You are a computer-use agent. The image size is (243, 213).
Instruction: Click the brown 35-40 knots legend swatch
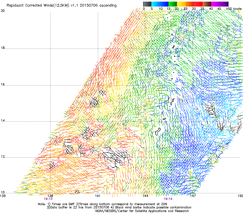(x=207, y=4)
